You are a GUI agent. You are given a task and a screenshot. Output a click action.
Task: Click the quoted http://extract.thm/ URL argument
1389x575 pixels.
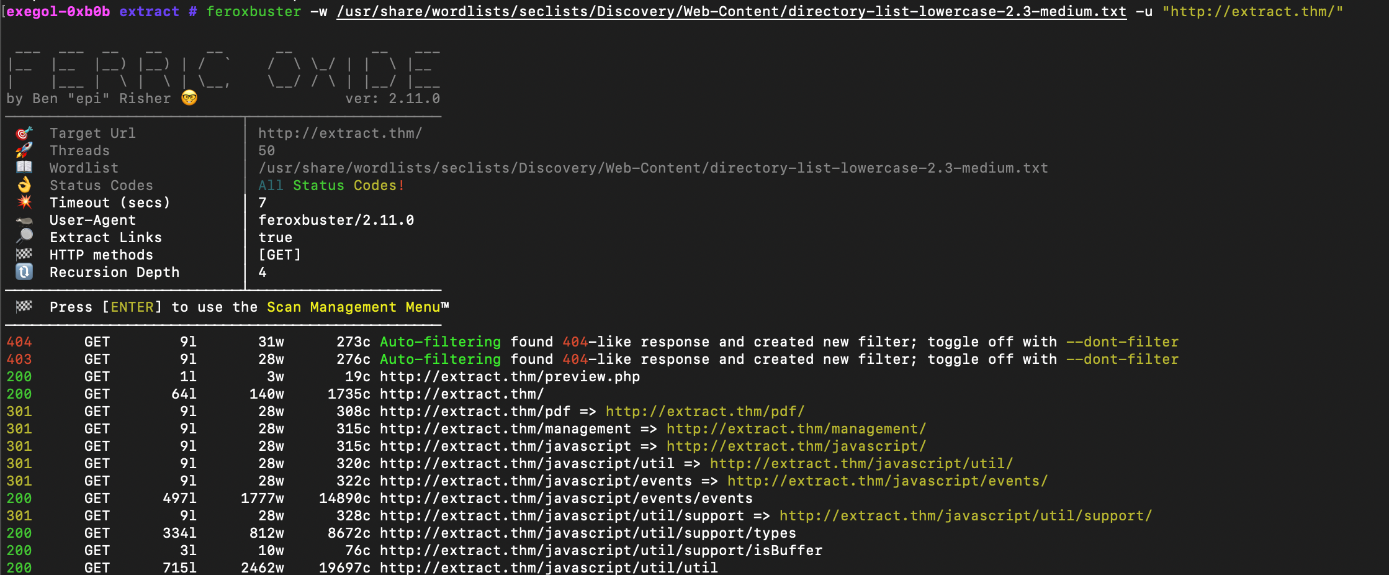pyautogui.click(x=1253, y=11)
